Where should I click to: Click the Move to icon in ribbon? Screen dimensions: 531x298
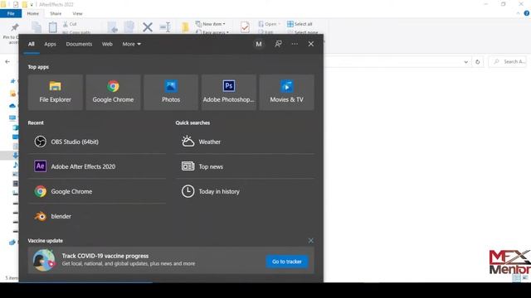pos(113,27)
